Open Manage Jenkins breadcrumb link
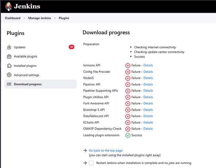Image resolution: width=216 pixels, height=168 pixels. tap(39, 18)
